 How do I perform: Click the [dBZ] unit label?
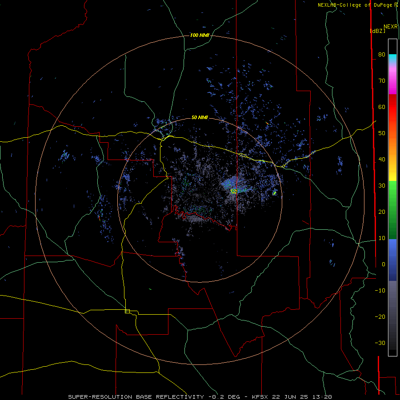pos(377,31)
